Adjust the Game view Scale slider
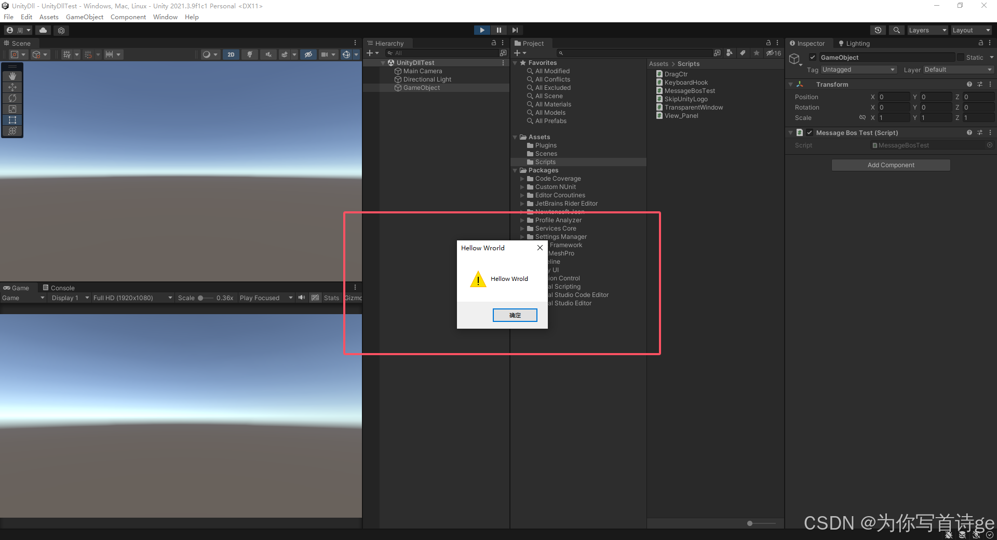Viewport: 997px width, 540px height. (206, 298)
